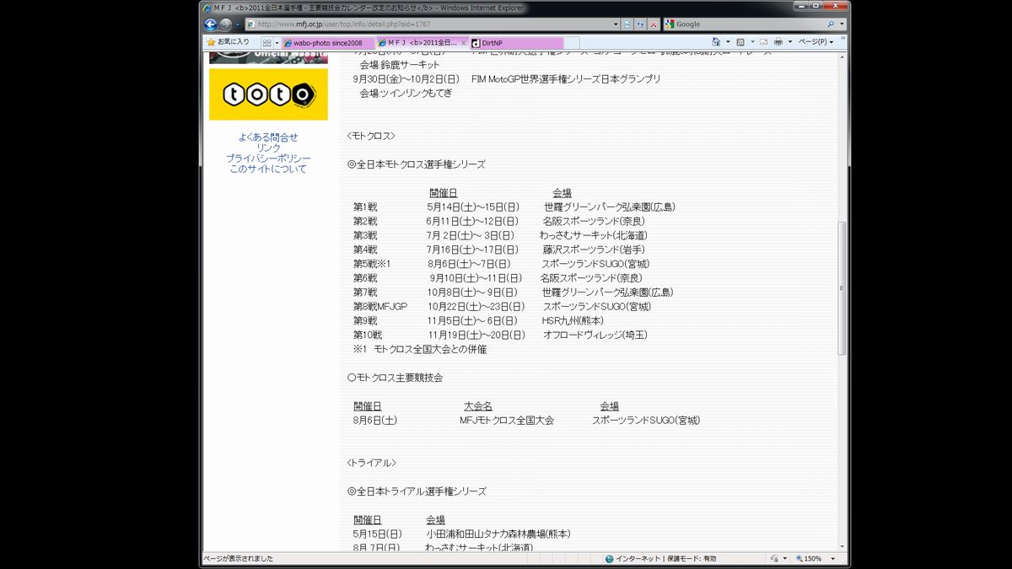This screenshot has width=1012, height=569.
Task: Click 小田浦和田山タナカ森林農場(熊本) venue text
Action: (x=498, y=534)
